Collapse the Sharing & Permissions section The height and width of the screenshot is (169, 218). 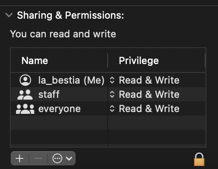coord(9,15)
